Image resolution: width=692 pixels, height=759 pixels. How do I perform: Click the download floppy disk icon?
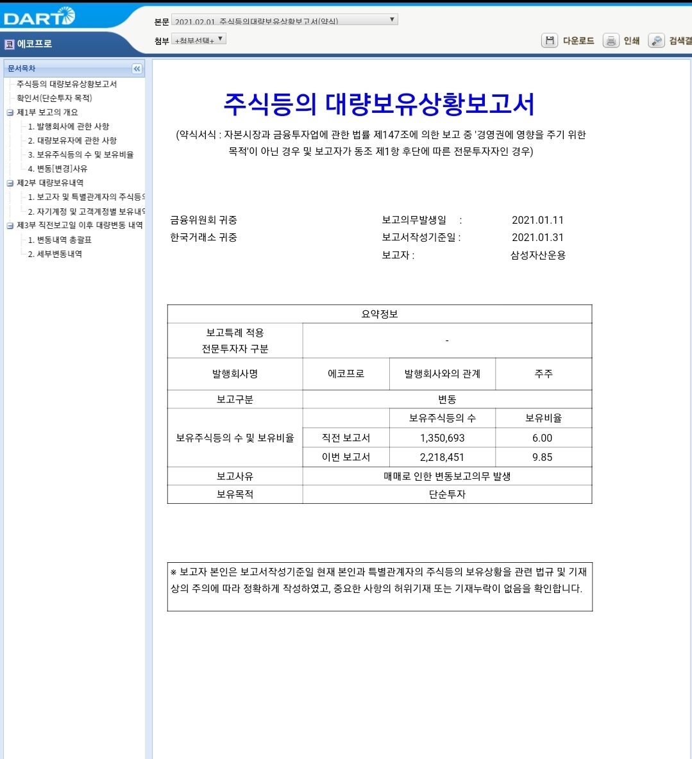coord(549,40)
